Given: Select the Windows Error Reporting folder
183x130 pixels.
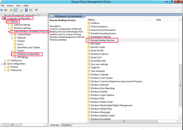Looking at the screenshot, I should 102,88.
